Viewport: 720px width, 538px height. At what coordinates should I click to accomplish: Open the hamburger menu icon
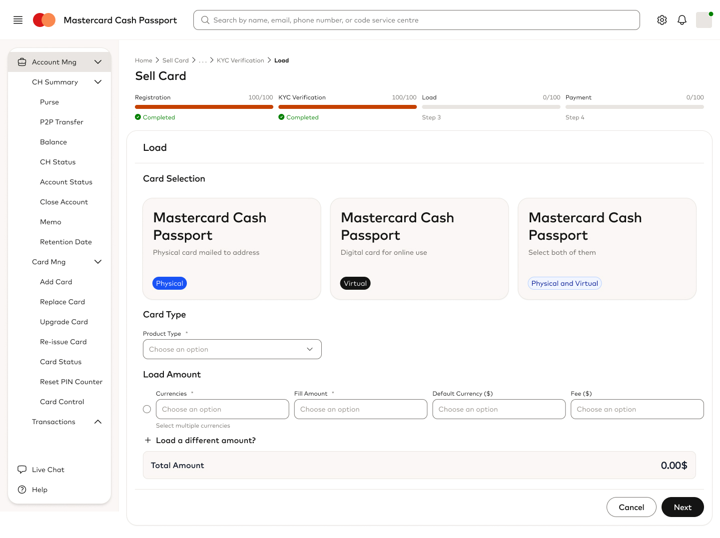(x=18, y=20)
